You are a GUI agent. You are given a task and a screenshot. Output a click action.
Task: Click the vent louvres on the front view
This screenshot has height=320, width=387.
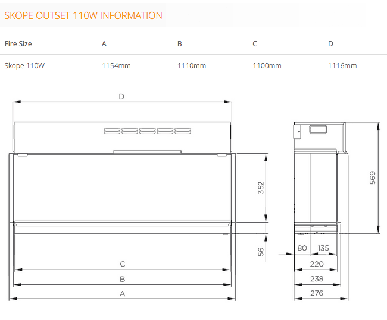[147, 131]
